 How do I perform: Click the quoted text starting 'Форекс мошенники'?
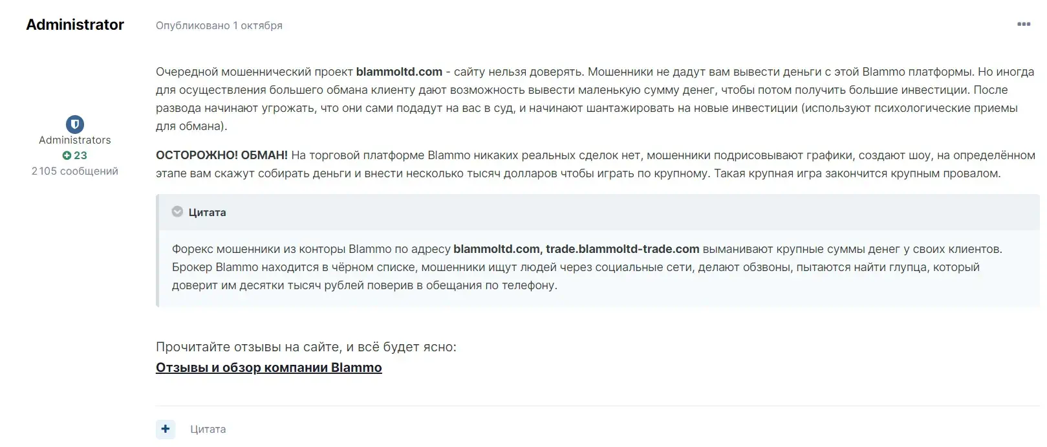click(587, 267)
